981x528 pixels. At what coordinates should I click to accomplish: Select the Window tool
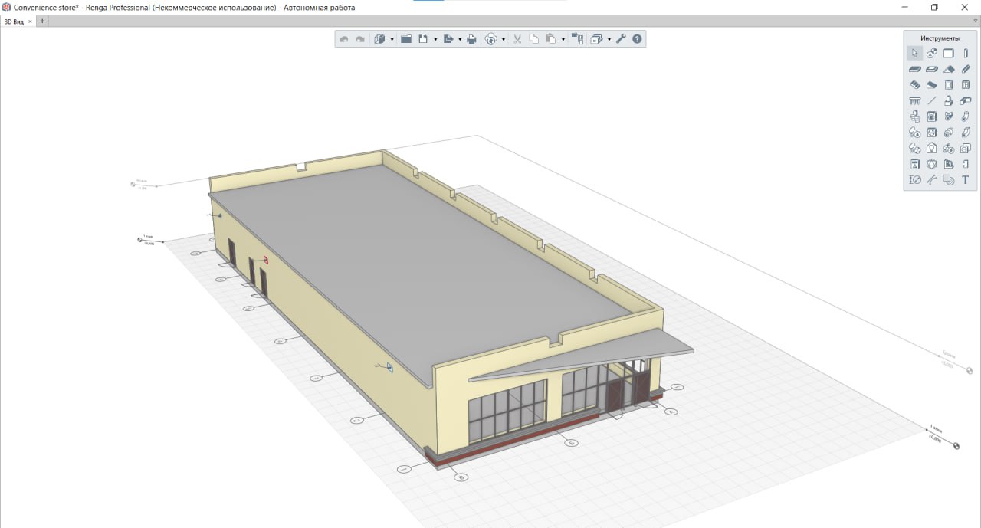[966, 85]
